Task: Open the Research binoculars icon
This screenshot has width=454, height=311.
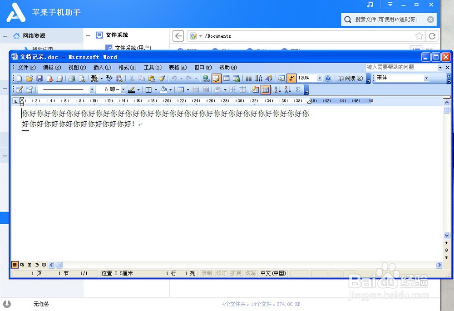Action: tap(119, 78)
